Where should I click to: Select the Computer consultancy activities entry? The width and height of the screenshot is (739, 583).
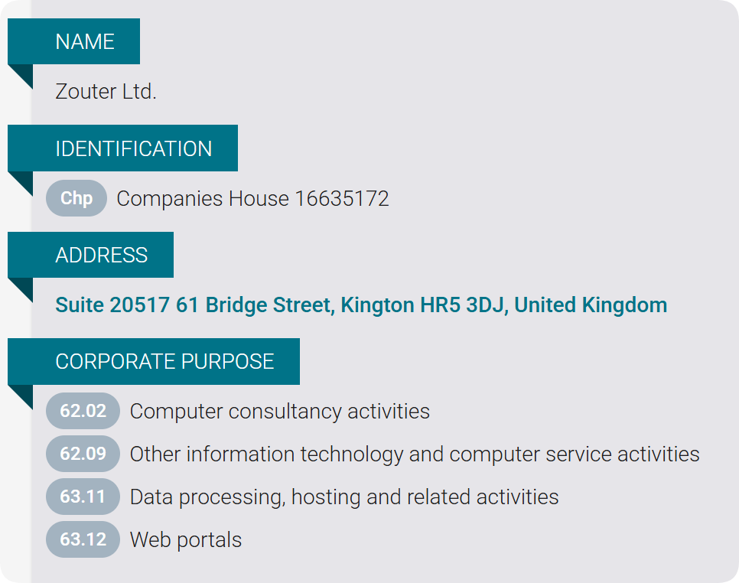[x=280, y=411]
